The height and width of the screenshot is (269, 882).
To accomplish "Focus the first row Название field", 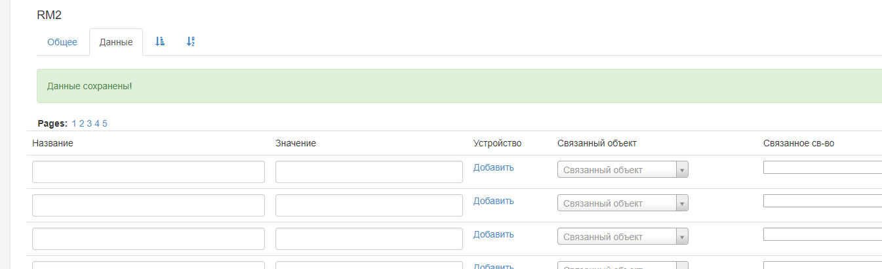I will pyautogui.click(x=148, y=172).
